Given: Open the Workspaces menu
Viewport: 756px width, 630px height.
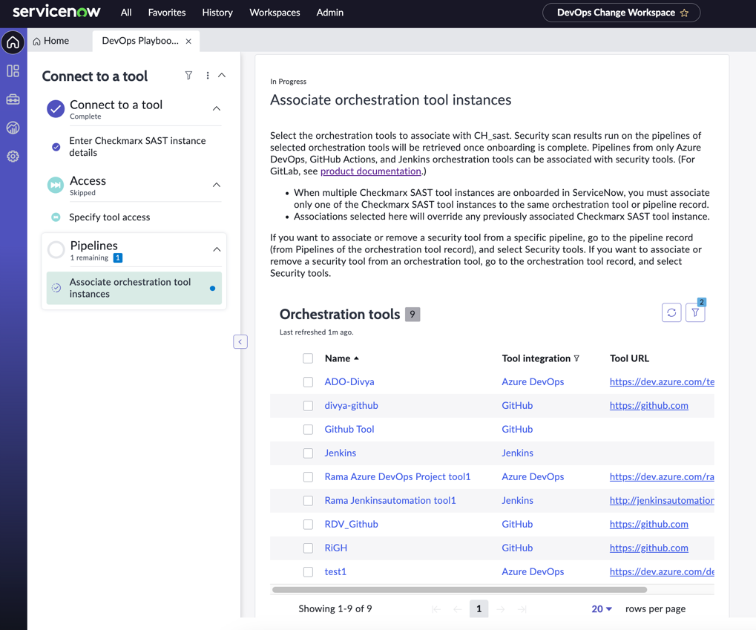Looking at the screenshot, I should point(275,13).
